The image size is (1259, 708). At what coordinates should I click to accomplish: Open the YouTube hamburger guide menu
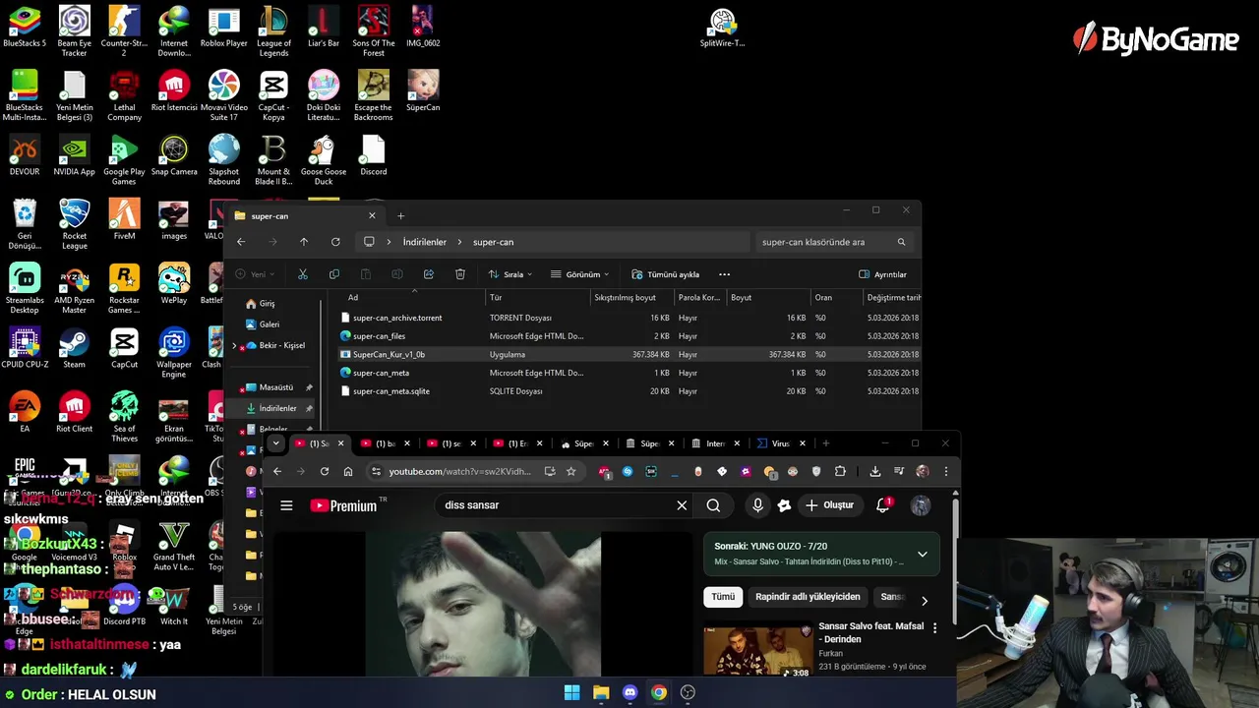coord(286,505)
